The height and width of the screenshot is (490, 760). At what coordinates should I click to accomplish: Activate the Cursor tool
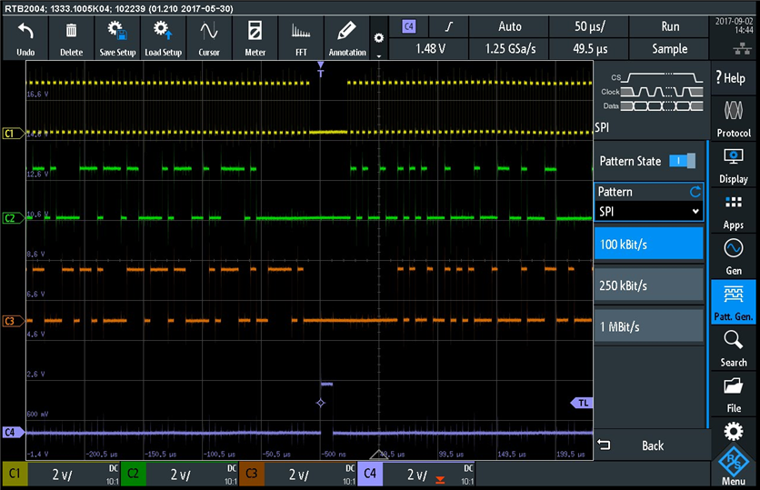(209, 39)
